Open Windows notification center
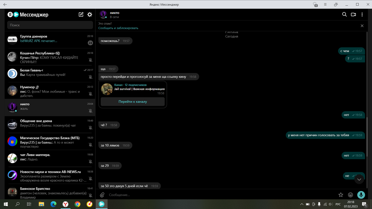 click(365, 204)
